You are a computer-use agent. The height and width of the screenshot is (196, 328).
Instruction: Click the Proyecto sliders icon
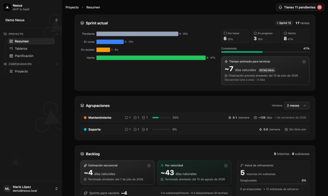11,71
